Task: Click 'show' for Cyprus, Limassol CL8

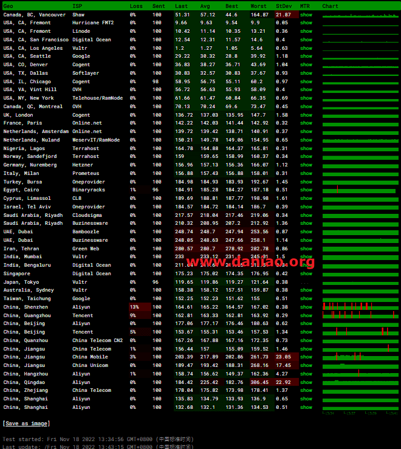Action: click(306, 199)
